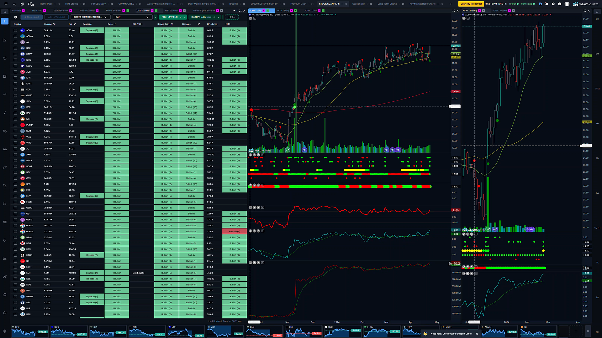
Task: Maximize the ACIW Daily chart panel
Action: pos(453,11)
